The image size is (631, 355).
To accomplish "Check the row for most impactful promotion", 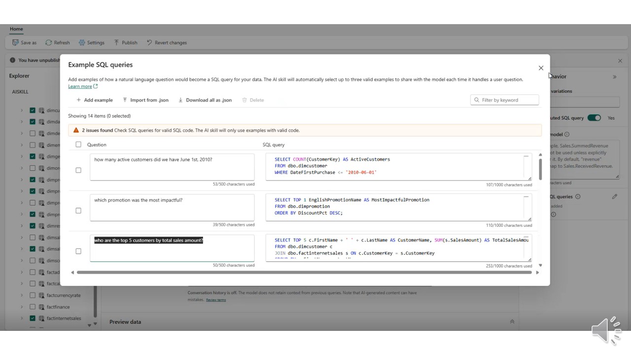I will coord(78,211).
